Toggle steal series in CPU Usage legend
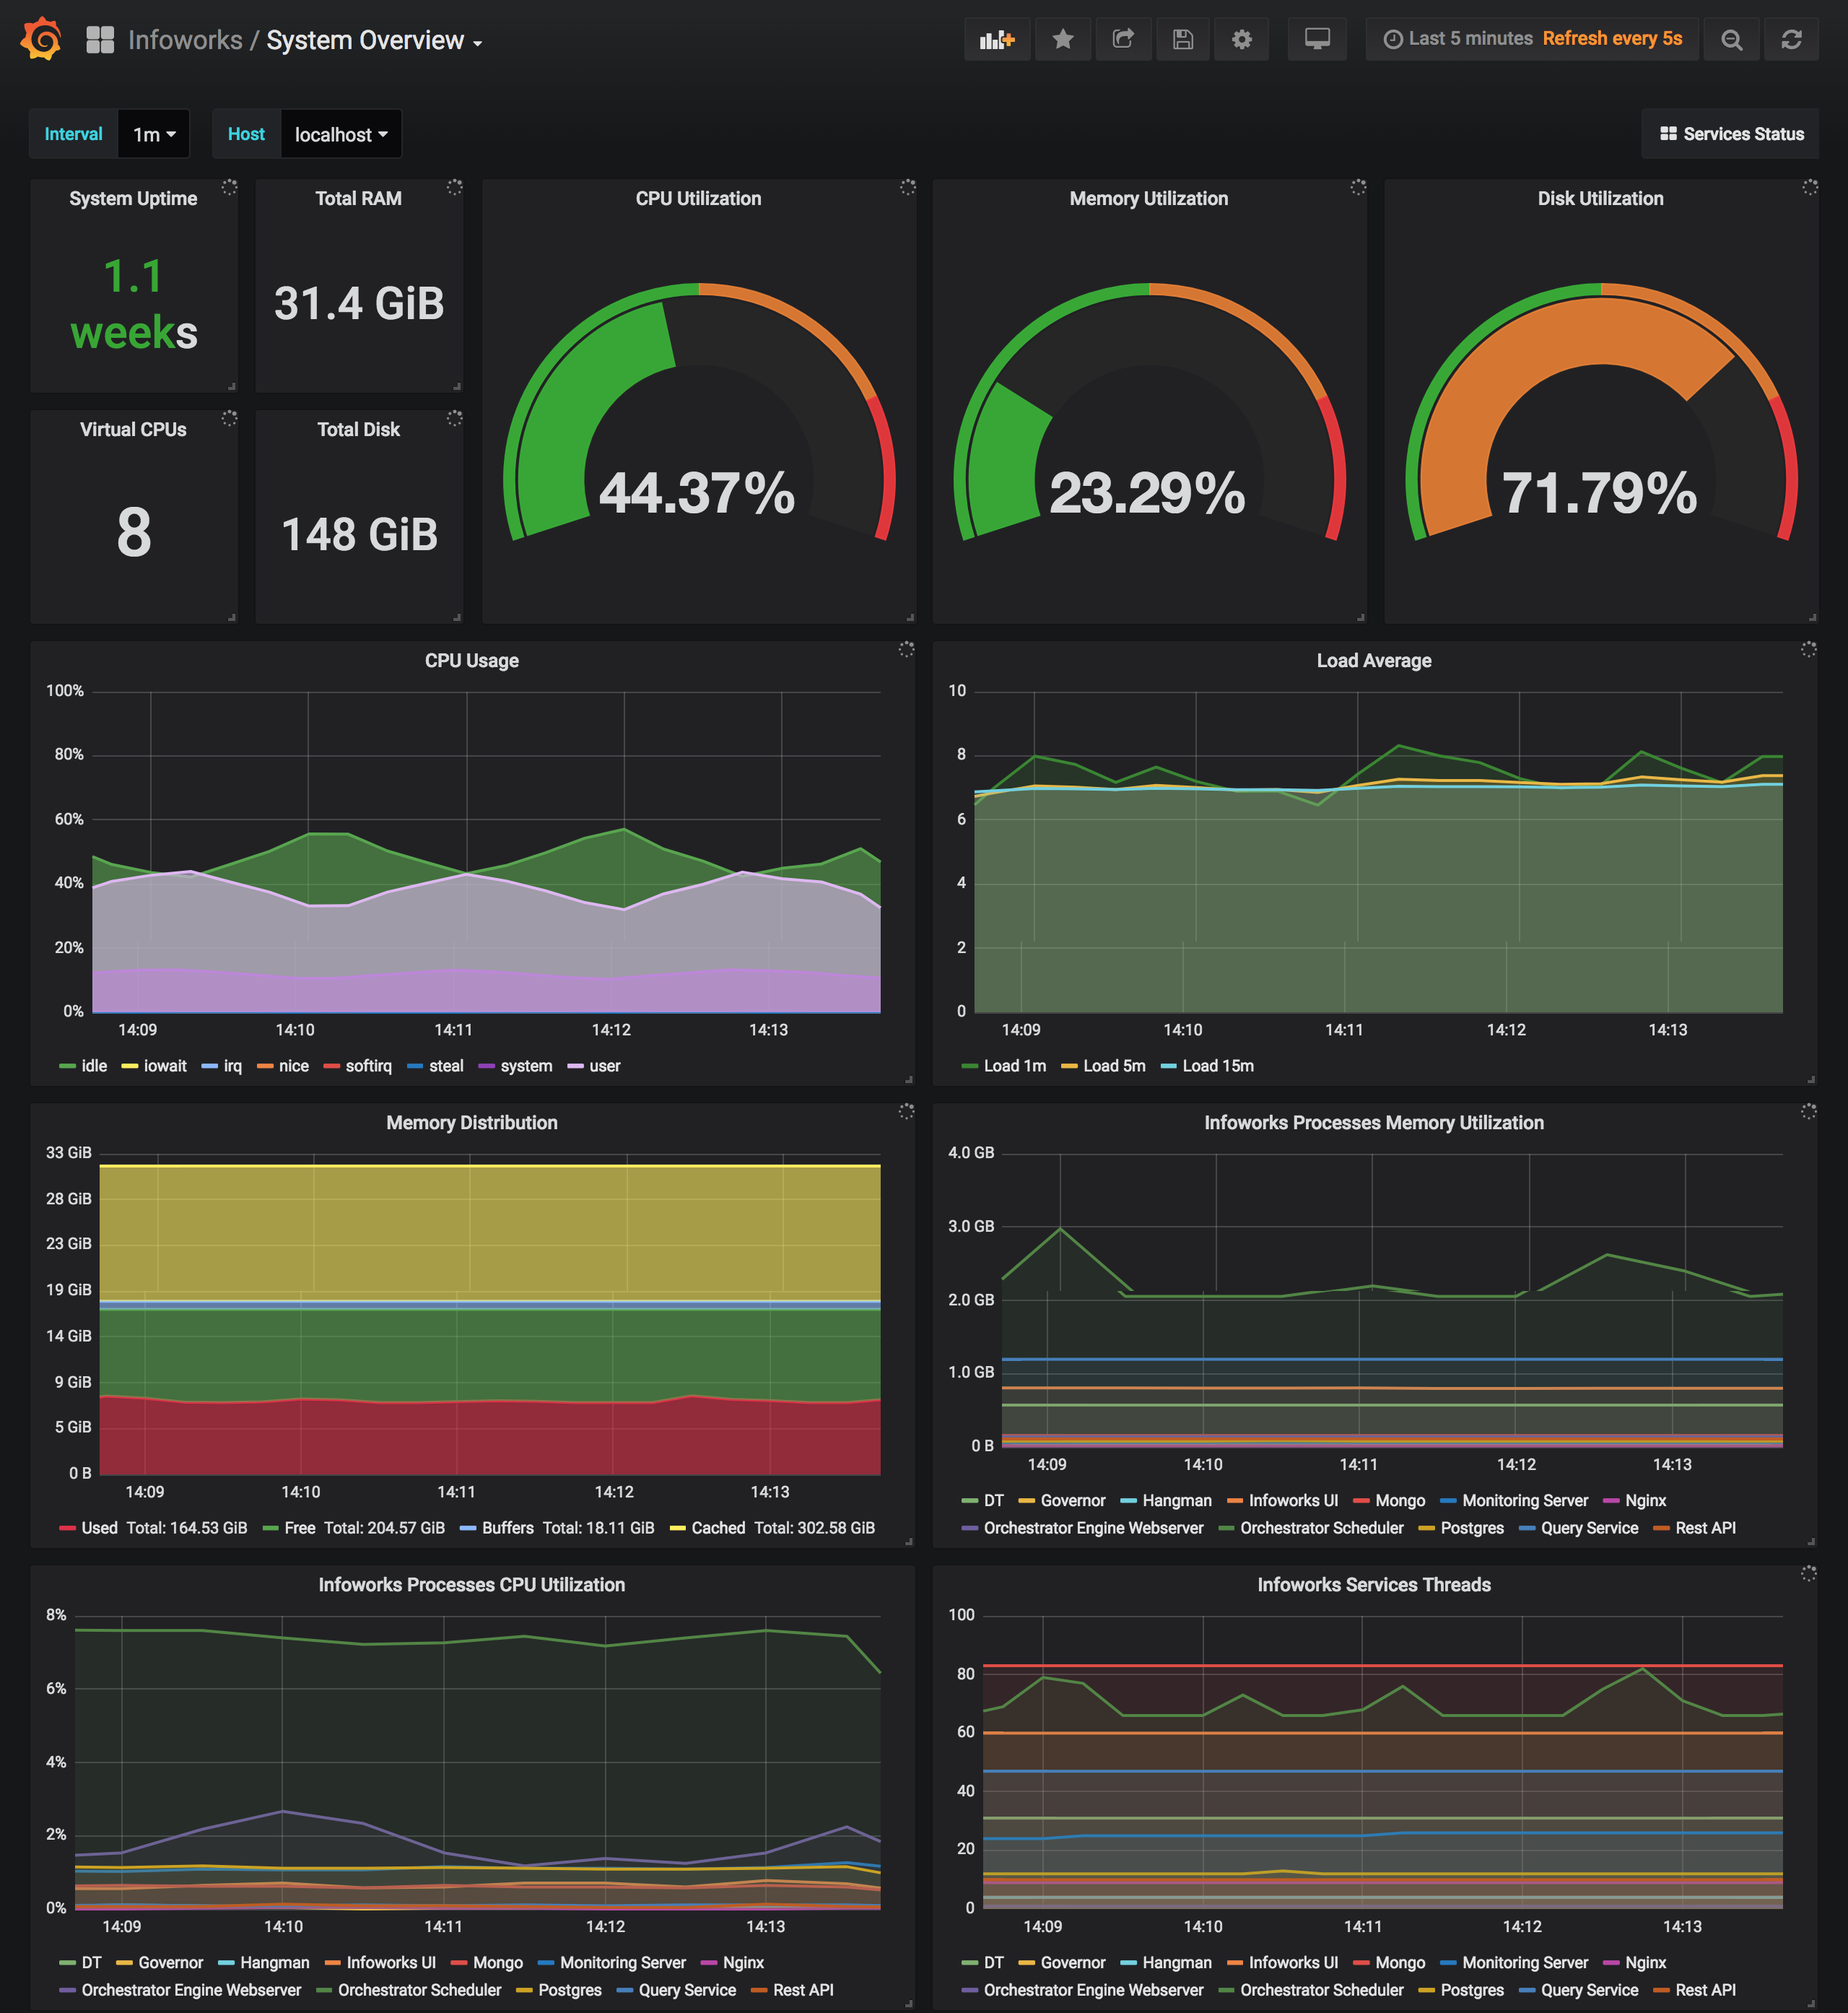The height and width of the screenshot is (2013, 1848). pyautogui.click(x=446, y=1066)
